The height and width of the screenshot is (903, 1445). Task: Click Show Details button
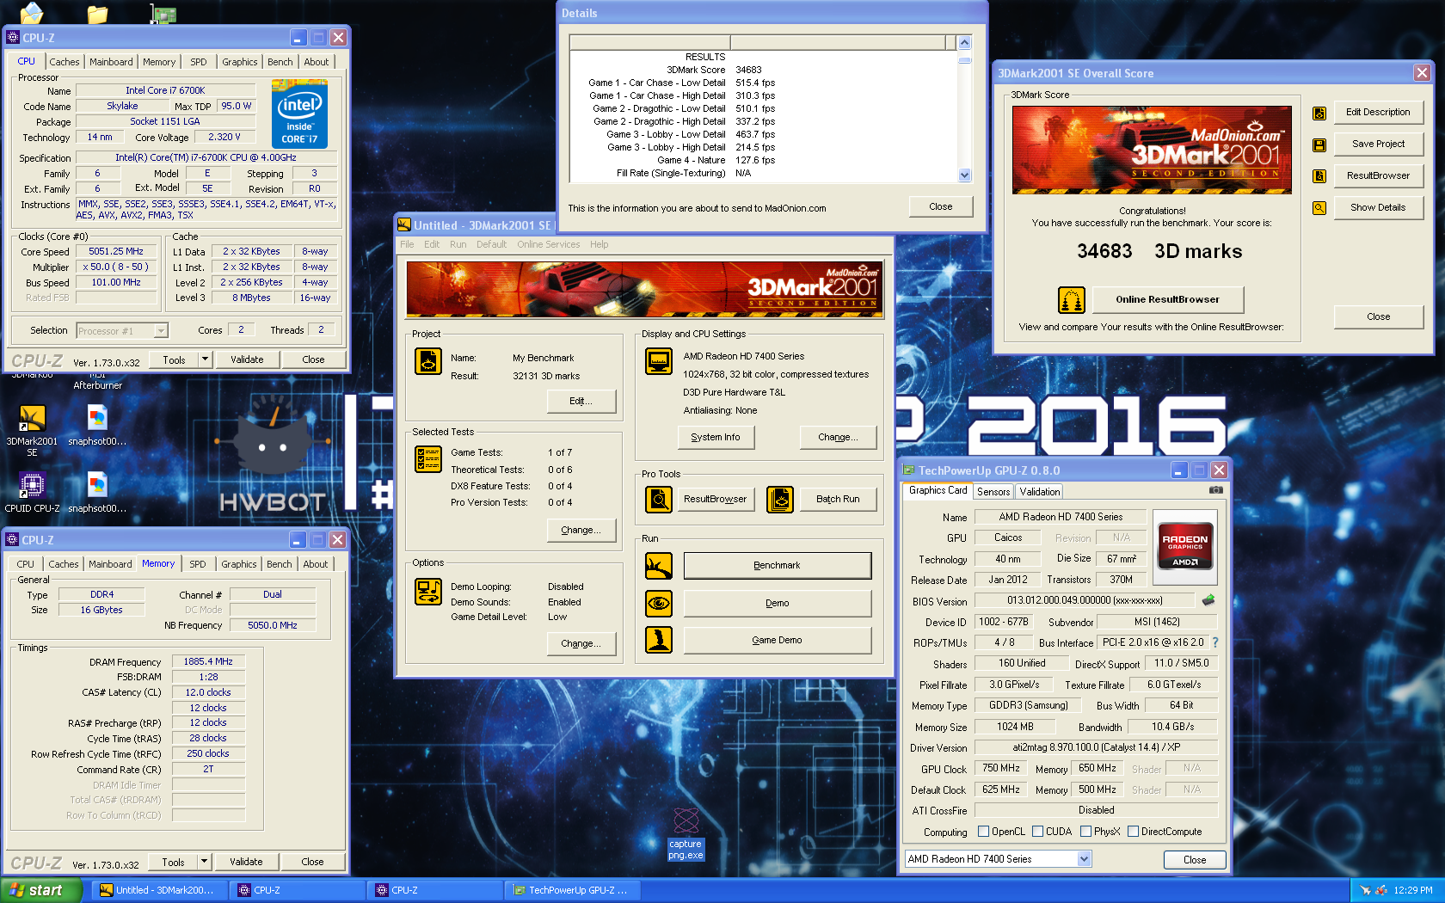1378,207
